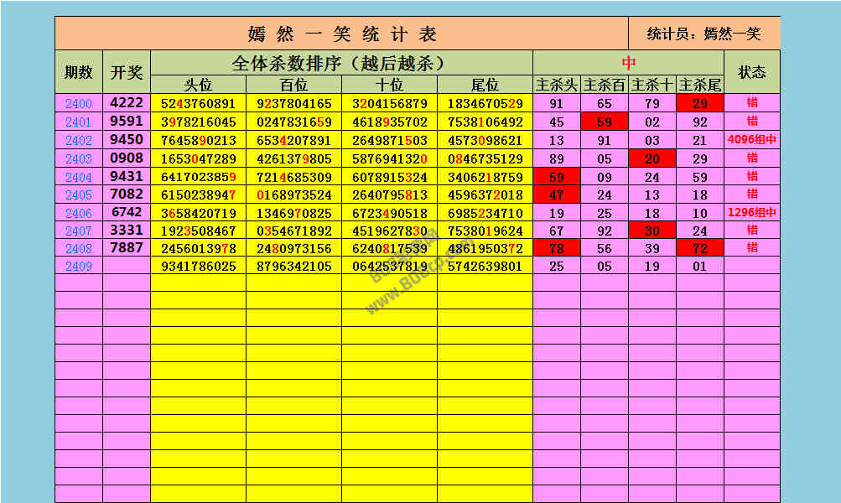
Task: Click the 头位 cell containing 9341786025
Action: [199, 267]
